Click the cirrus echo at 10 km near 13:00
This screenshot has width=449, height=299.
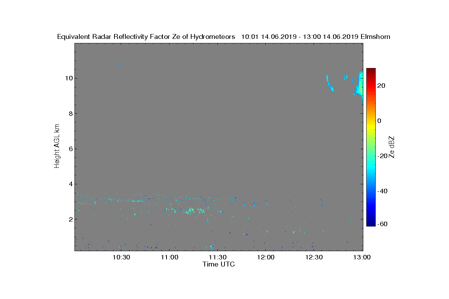point(360,86)
